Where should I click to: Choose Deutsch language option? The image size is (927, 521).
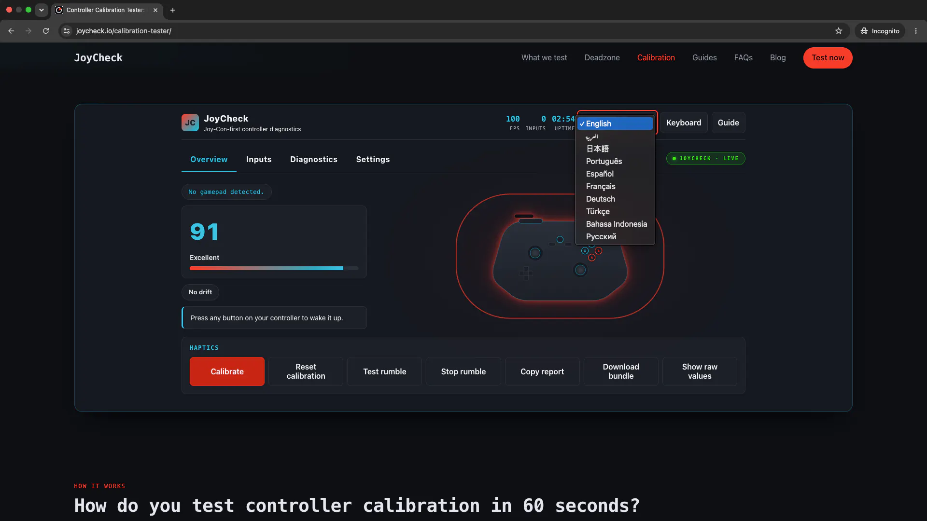(x=615, y=199)
